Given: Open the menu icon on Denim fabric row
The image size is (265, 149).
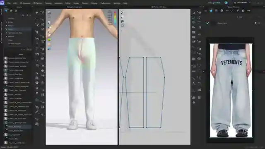Looking at the screenshot, I should (259, 23).
